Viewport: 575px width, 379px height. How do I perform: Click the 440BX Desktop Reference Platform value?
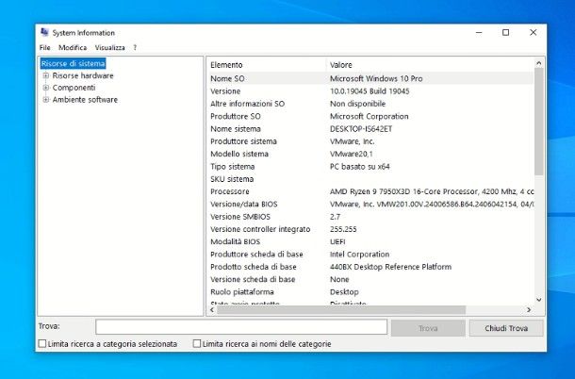point(390,267)
